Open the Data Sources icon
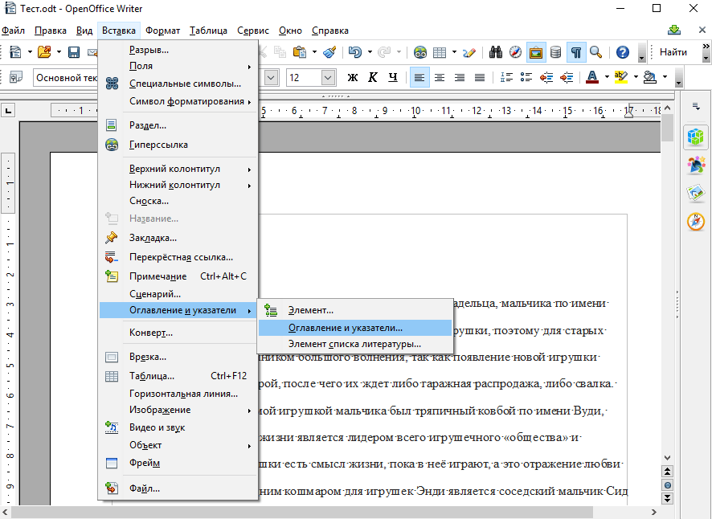The height and width of the screenshot is (519, 712). click(x=555, y=52)
